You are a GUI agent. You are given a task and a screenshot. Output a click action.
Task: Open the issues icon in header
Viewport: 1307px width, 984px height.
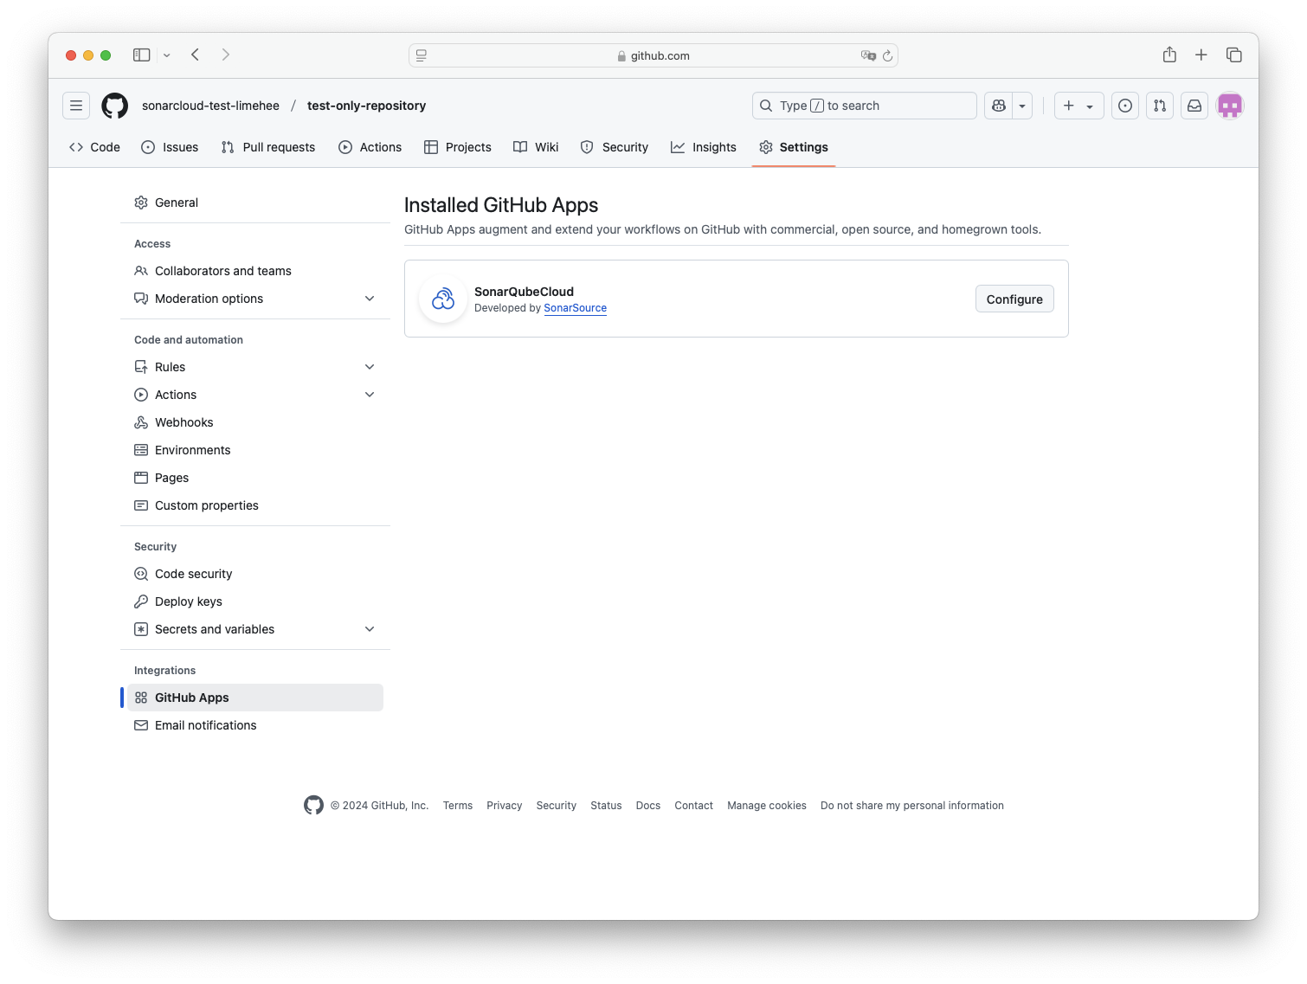pyautogui.click(x=1125, y=106)
